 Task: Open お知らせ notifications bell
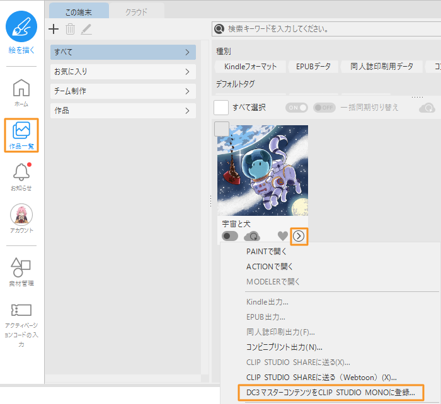pos(21,176)
